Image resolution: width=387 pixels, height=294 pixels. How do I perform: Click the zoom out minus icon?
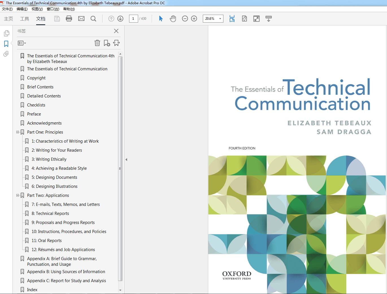pos(185,19)
